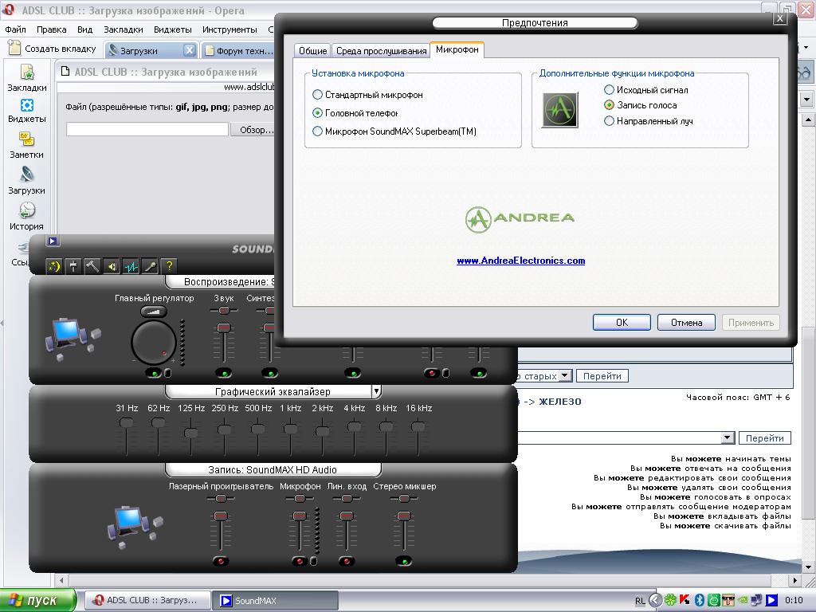816x612 pixels.
Task: Toggle select button under Лин. вход
Action: coord(347,561)
